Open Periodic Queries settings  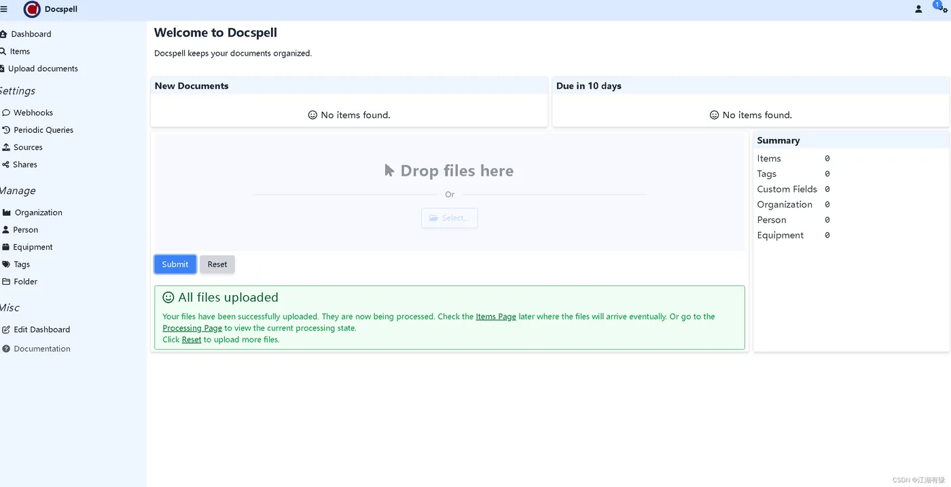click(43, 130)
